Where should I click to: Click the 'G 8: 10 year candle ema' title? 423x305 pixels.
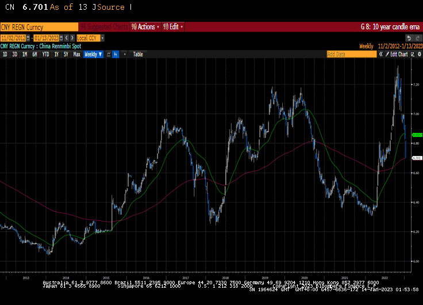tap(390, 26)
